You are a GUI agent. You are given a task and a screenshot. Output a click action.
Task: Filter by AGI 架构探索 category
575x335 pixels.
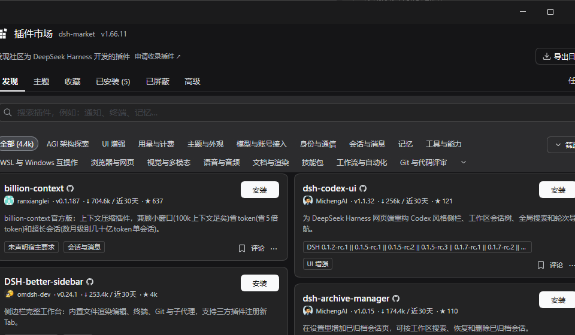pyautogui.click(x=68, y=144)
